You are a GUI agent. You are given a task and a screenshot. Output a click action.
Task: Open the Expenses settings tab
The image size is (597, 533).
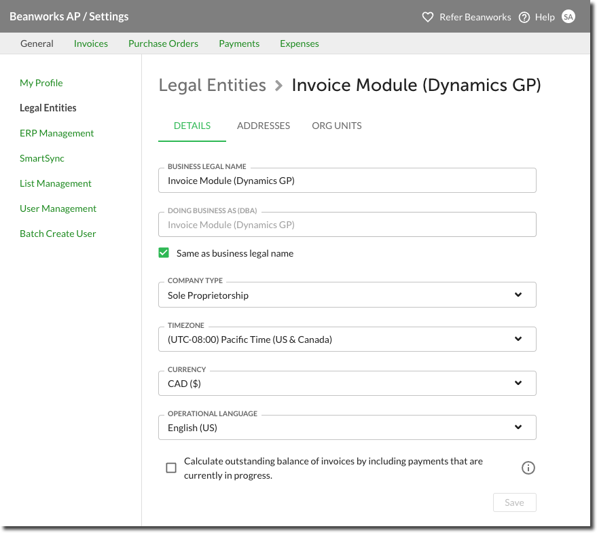(300, 43)
